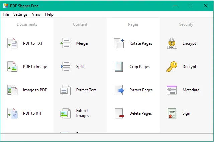
Task: Click the Extract Pages label
Action: [x=141, y=90]
